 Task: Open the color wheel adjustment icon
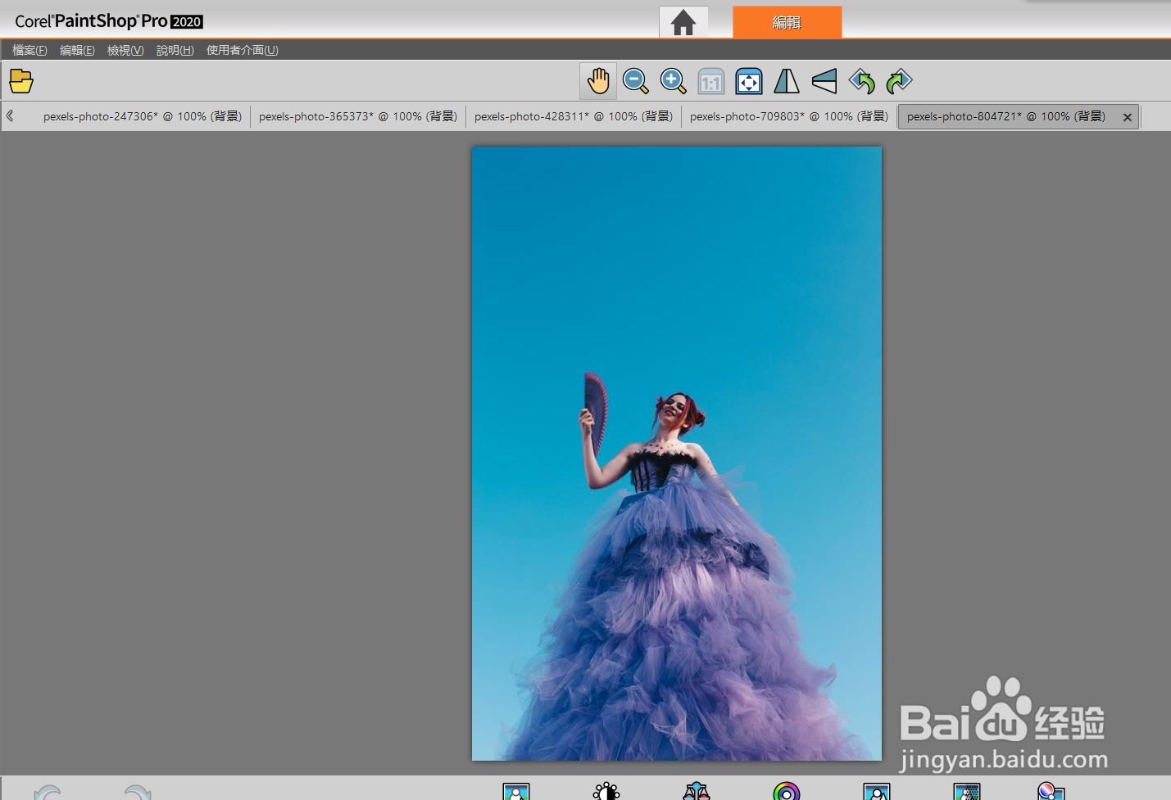(x=787, y=791)
